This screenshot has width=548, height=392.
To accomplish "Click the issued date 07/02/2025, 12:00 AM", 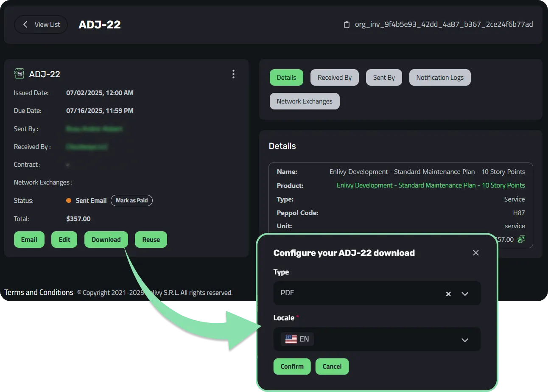I will point(100,93).
